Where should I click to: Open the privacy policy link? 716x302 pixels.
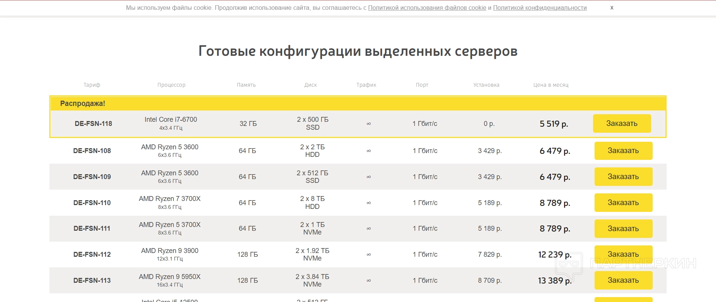540,8
